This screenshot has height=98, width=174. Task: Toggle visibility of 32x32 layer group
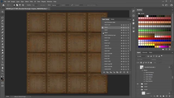(138, 84)
